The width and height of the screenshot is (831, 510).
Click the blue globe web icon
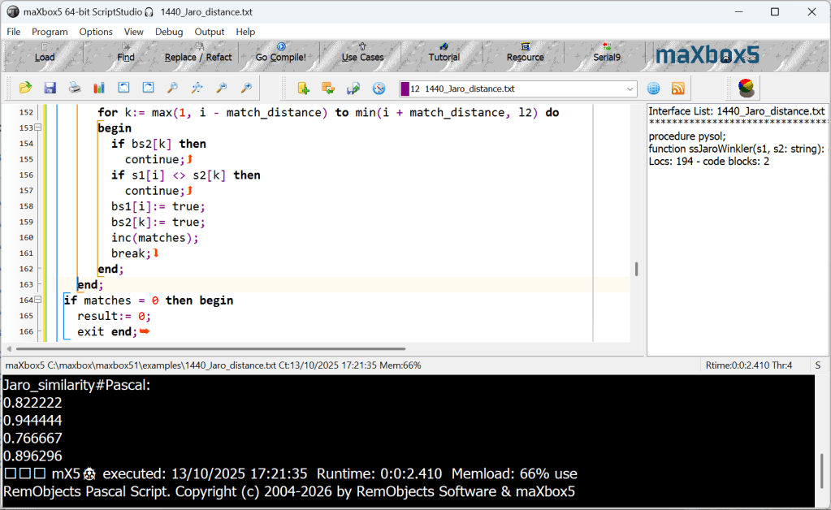pos(653,89)
